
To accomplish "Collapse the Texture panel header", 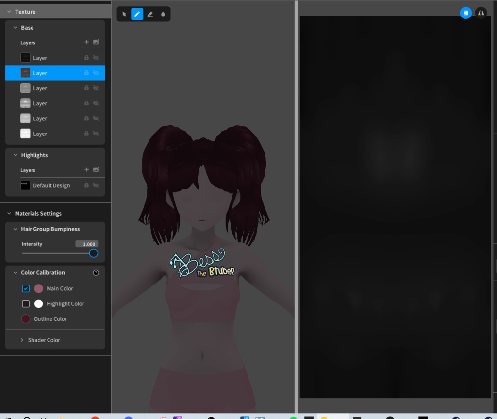I will point(9,11).
